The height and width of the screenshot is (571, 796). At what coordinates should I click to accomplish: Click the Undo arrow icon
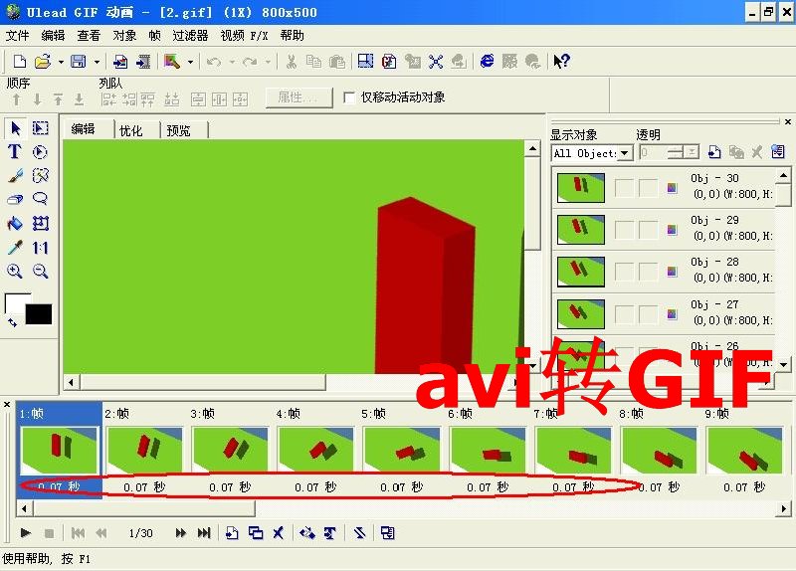(x=214, y=62)
